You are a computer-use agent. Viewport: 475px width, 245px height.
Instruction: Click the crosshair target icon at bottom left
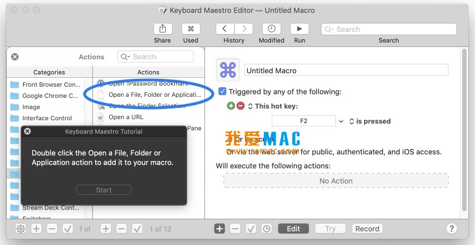[x=21, y=229]
